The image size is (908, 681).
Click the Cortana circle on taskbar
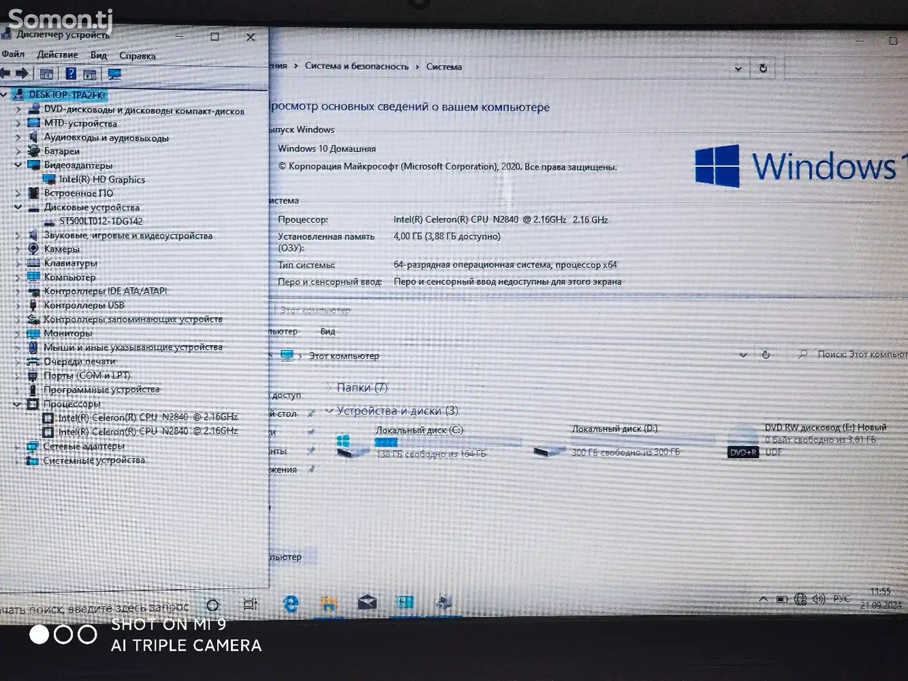click(213, 605)
